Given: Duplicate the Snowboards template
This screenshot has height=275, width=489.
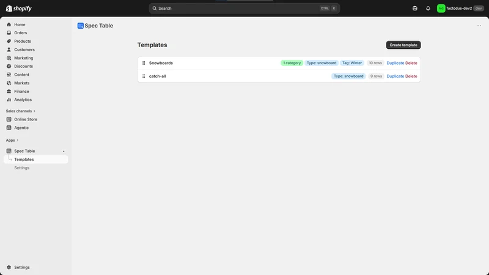Looking at the screenshot, I should (x=395, y=63).
